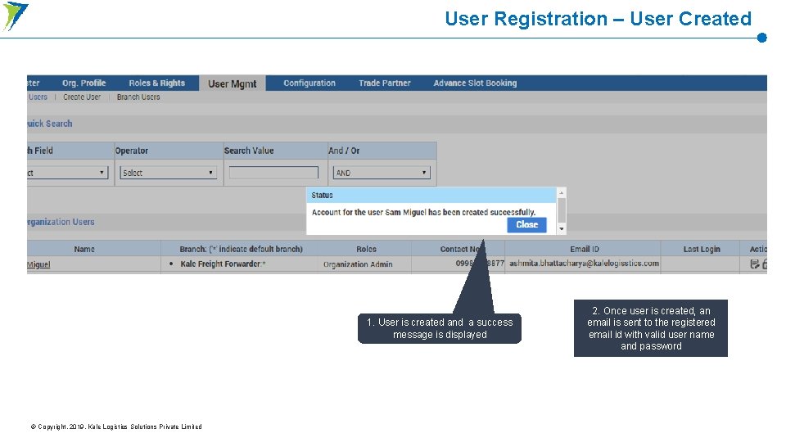Click the Last Login column header
This screenshot has height=442, width=786.
702,249
